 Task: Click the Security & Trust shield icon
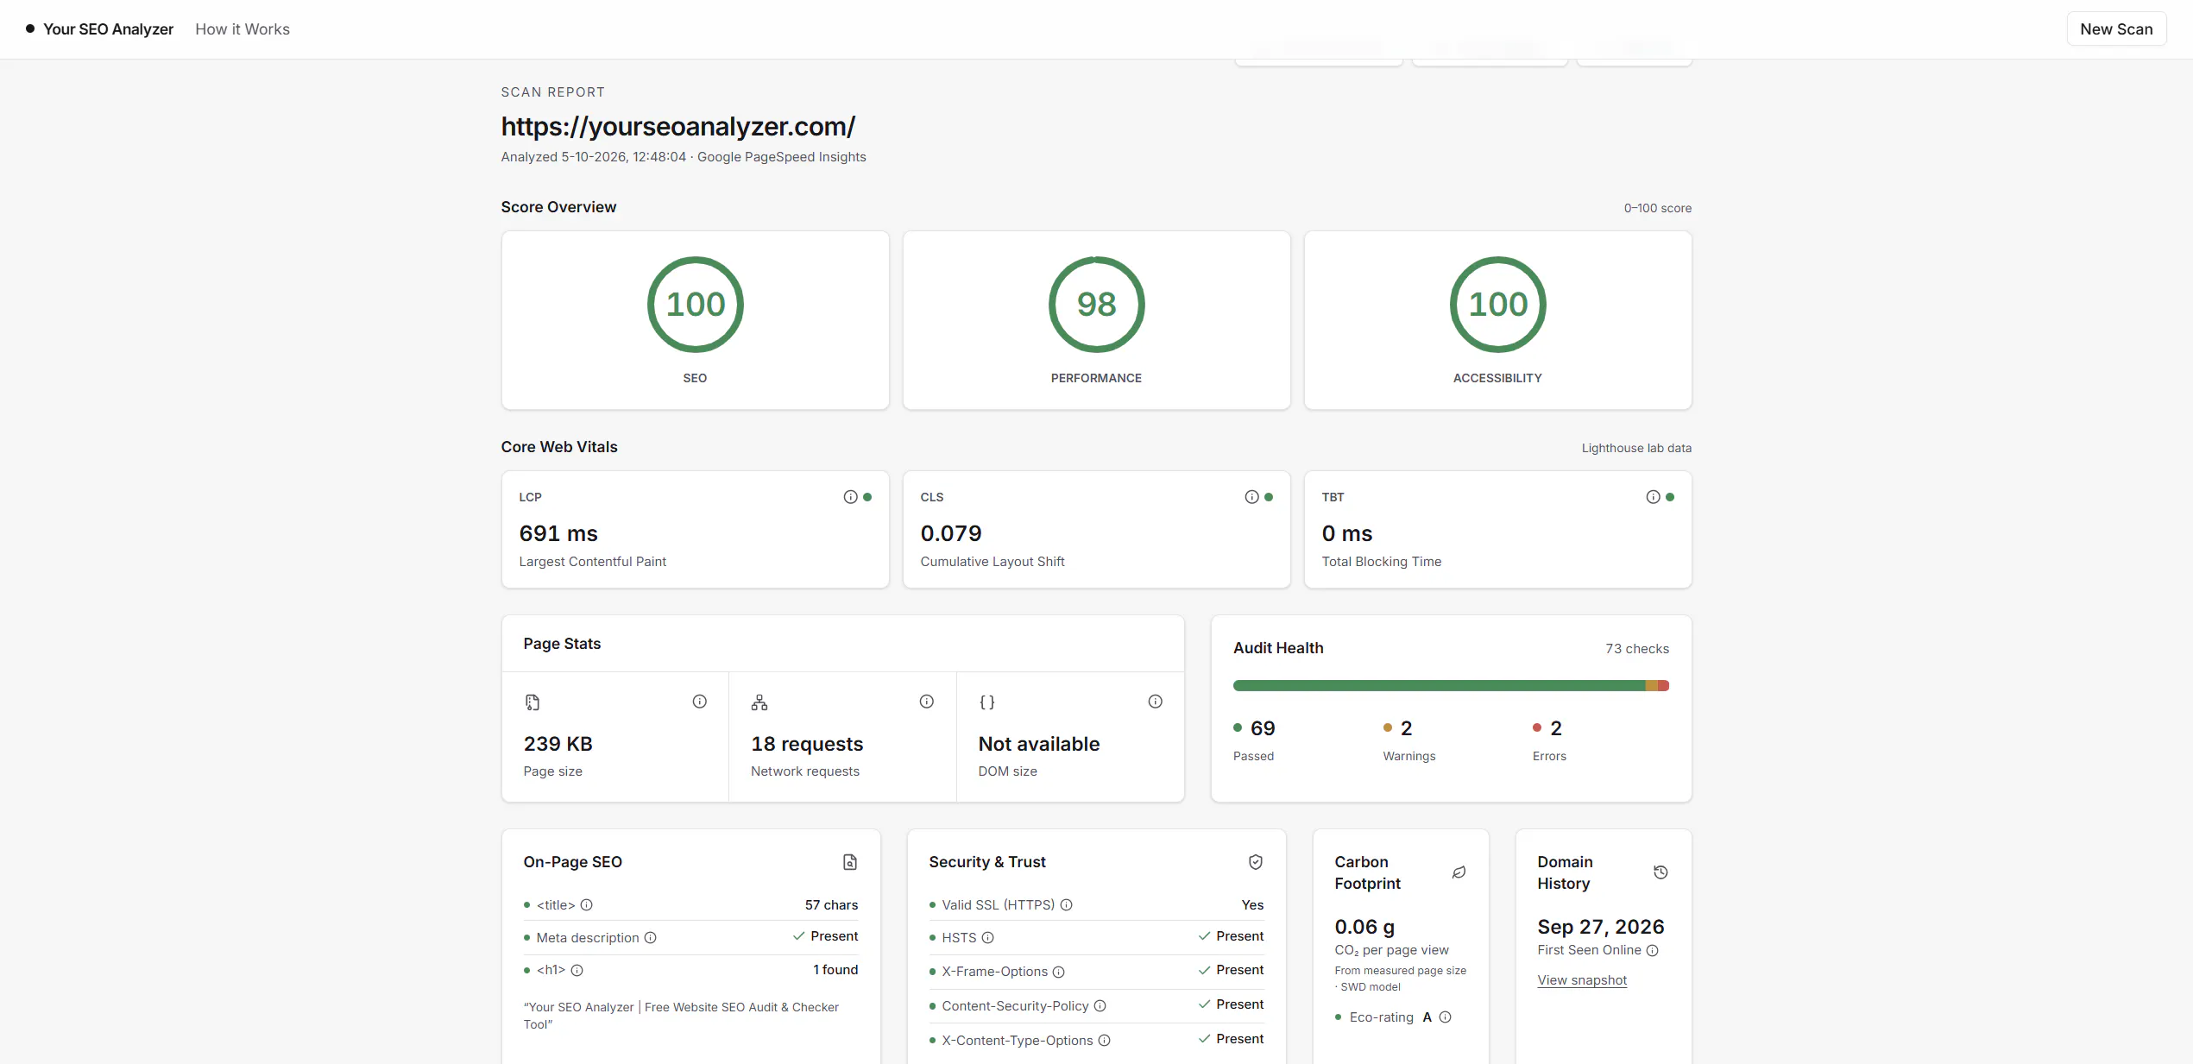[1256, 862]
